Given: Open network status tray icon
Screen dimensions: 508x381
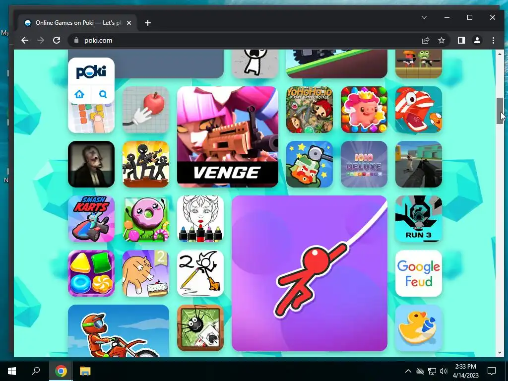Looking at the screenshot, I should click(432, 371).
